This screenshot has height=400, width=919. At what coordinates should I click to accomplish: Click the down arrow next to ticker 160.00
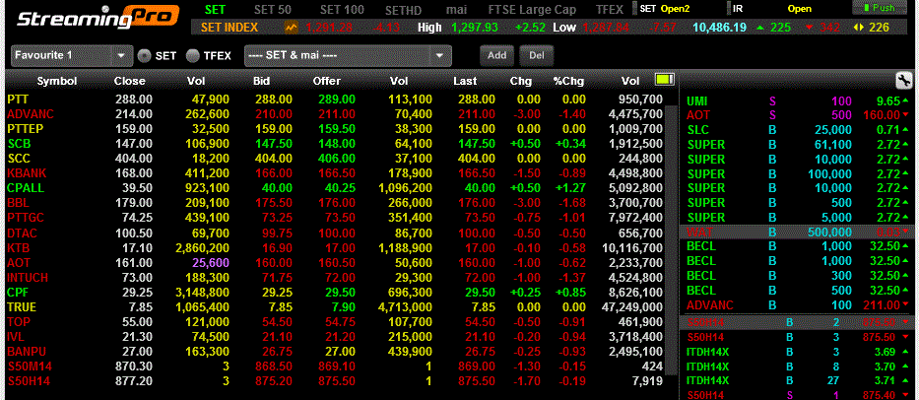[x=906, y=115]
